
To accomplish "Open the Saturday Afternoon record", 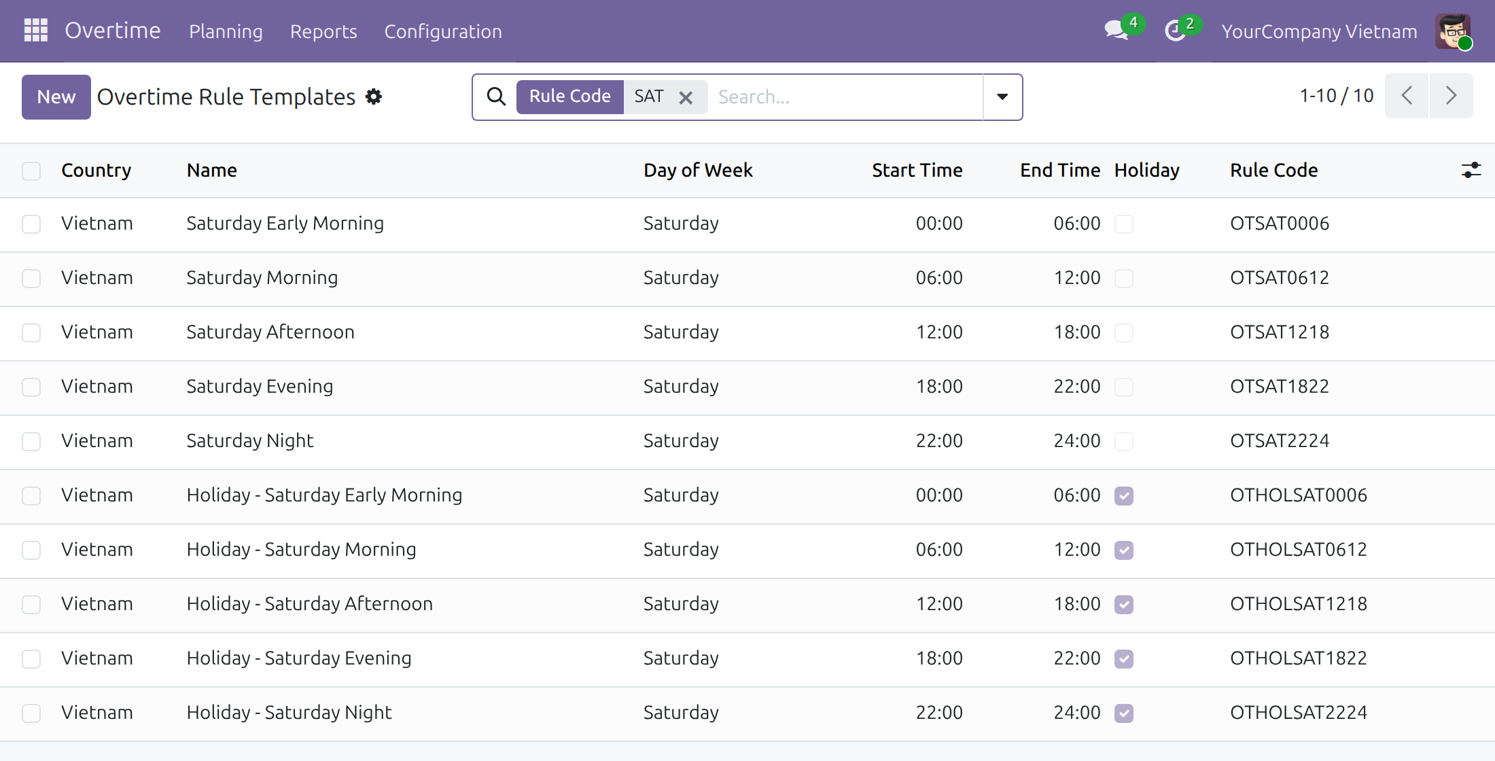I will click(270, 332).
